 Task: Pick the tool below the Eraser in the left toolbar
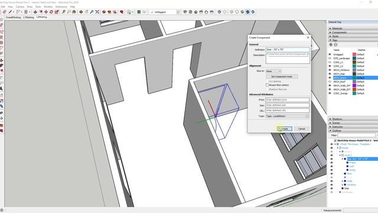tap(1, 31)
